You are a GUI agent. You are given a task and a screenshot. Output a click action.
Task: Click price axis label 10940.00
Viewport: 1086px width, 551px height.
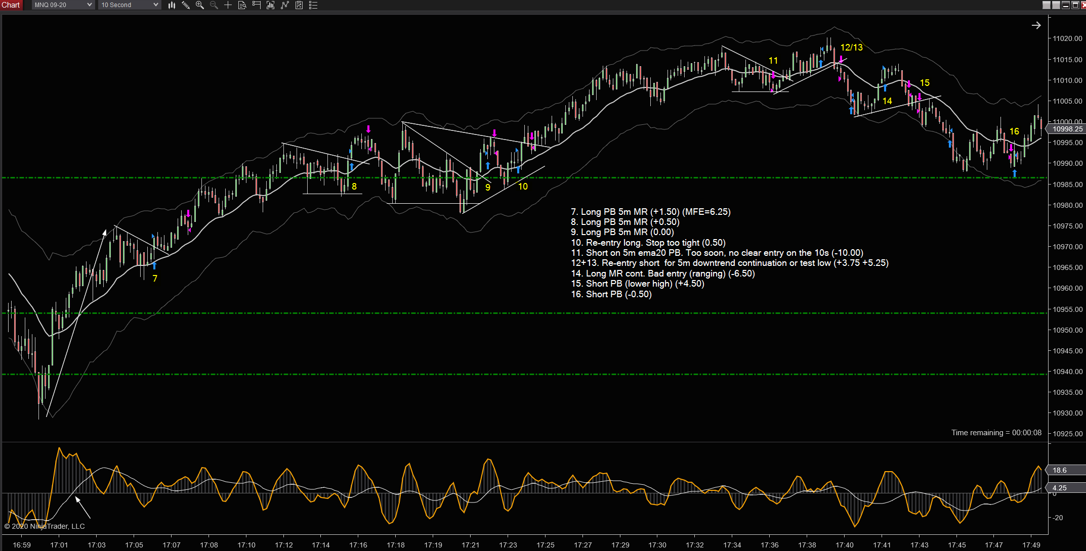point(1068,372)
